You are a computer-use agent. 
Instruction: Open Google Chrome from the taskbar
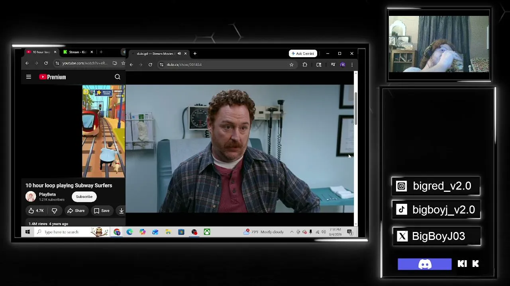[x=117, y=232]
